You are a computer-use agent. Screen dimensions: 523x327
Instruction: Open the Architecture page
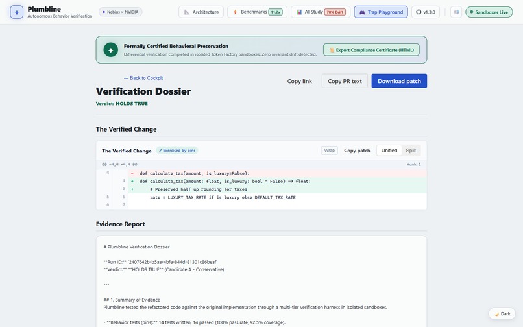tap(201, 12)
